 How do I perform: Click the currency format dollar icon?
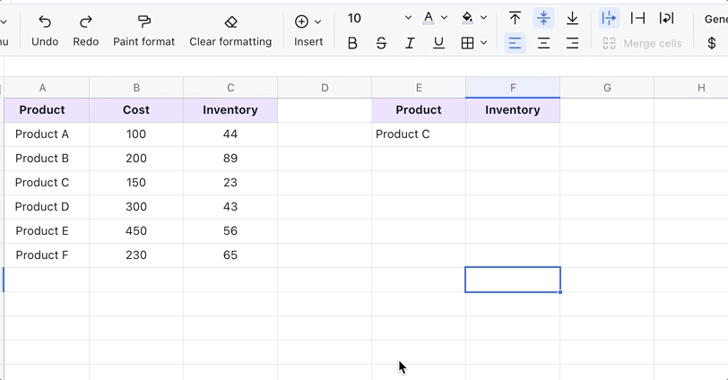click(x=712, y=43)
